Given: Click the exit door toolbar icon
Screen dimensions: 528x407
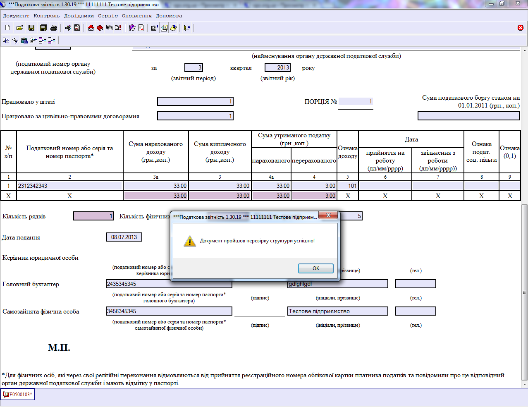Looking at the screenshot, I should (x=187, y=28).
